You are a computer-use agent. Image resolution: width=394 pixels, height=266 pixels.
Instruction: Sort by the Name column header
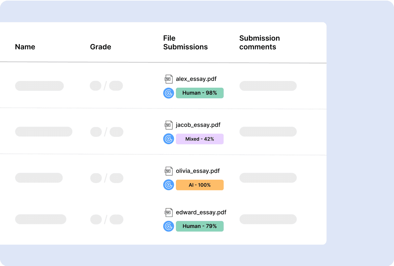[x=25, y=47]
